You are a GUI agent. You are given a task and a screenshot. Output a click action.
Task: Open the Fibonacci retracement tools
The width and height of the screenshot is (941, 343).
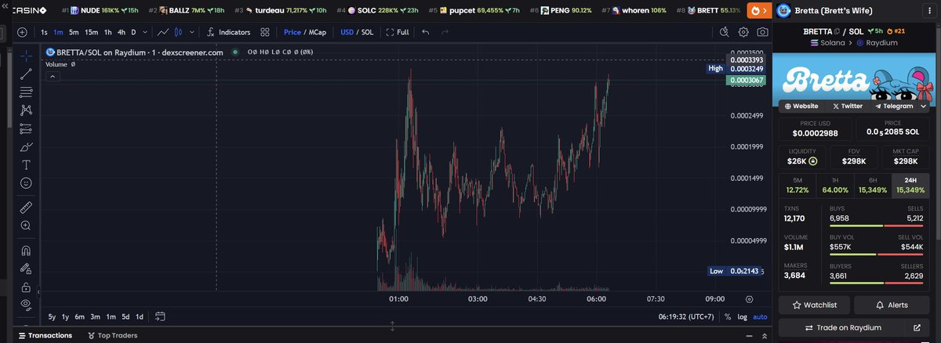coord(26,92)
